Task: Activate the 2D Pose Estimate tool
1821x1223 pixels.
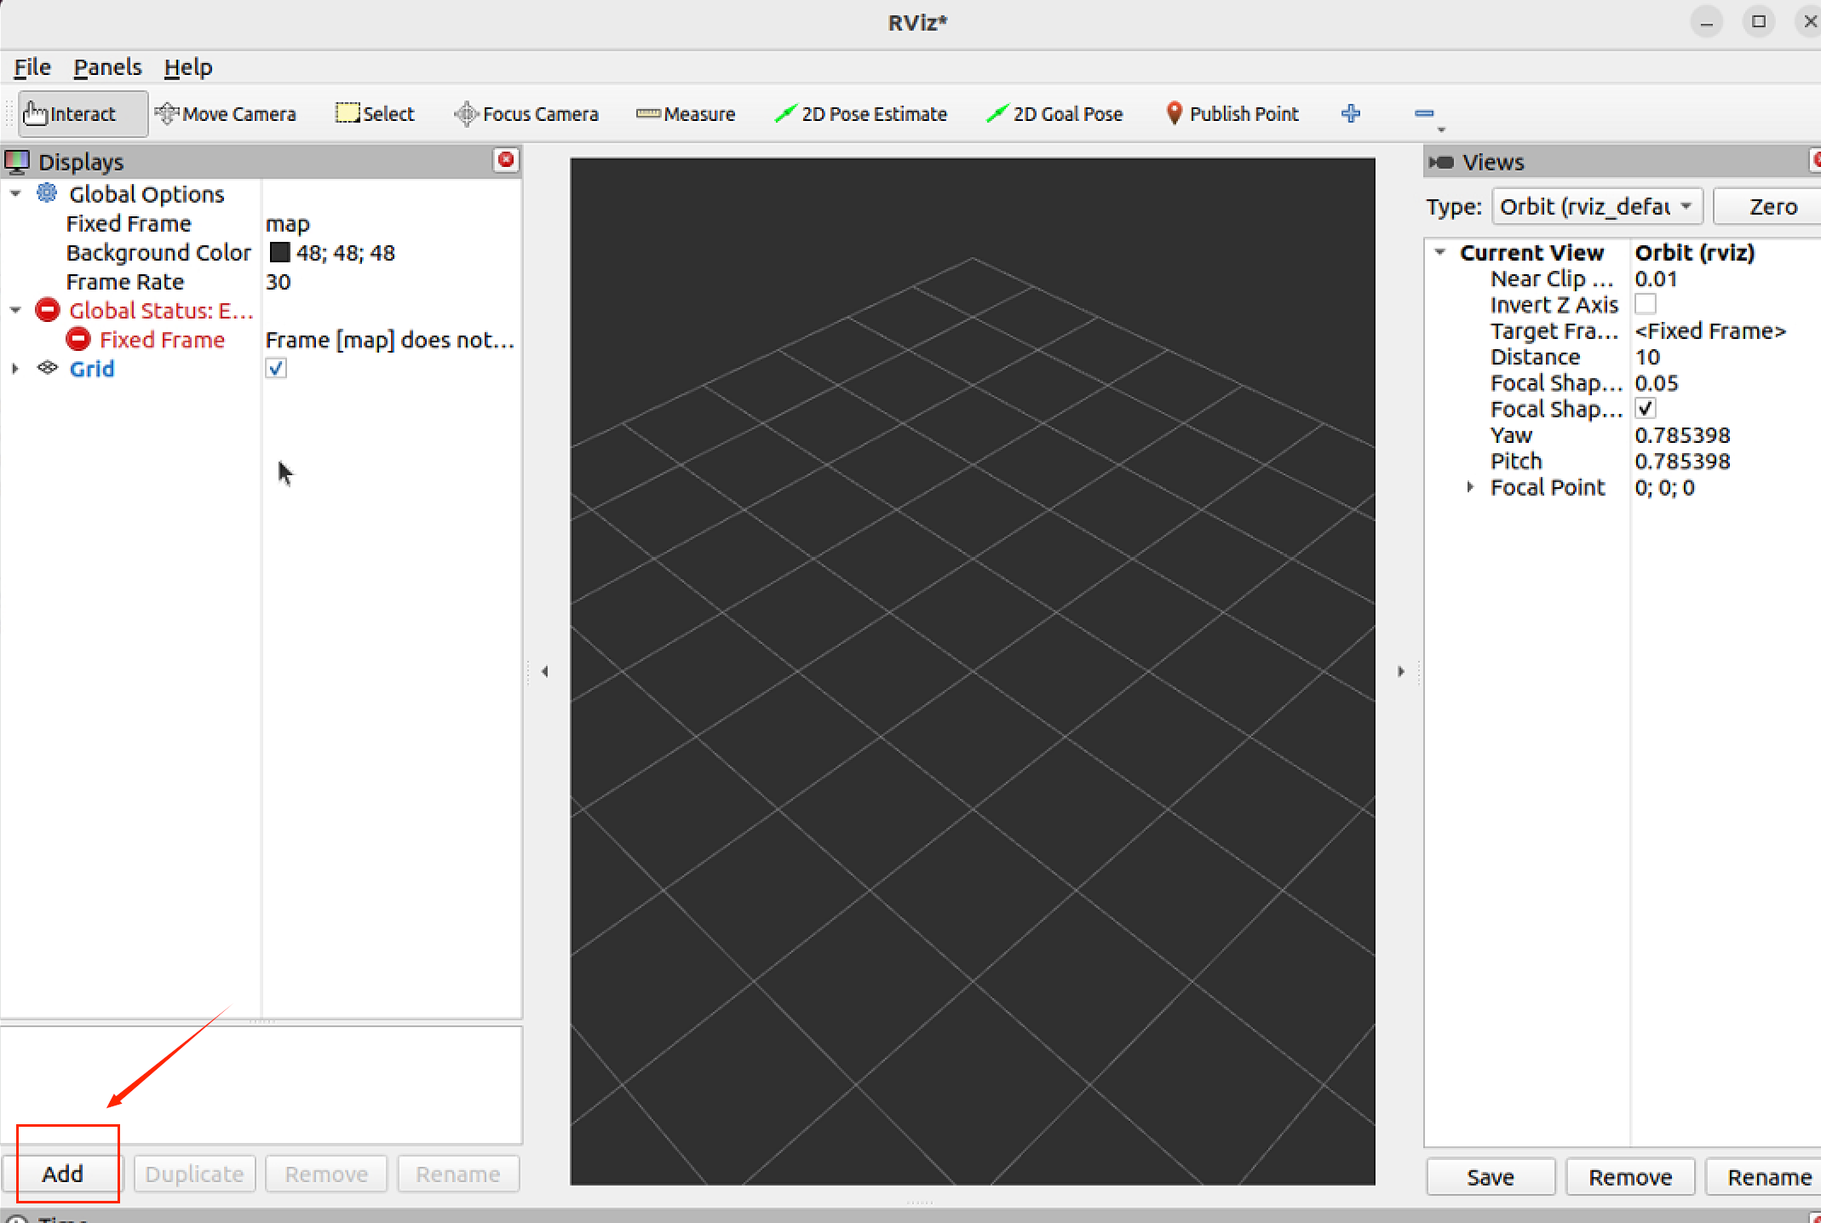Action: (861, 114)
